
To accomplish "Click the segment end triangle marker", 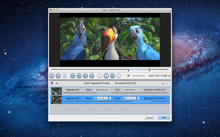I will pos(149,71).
